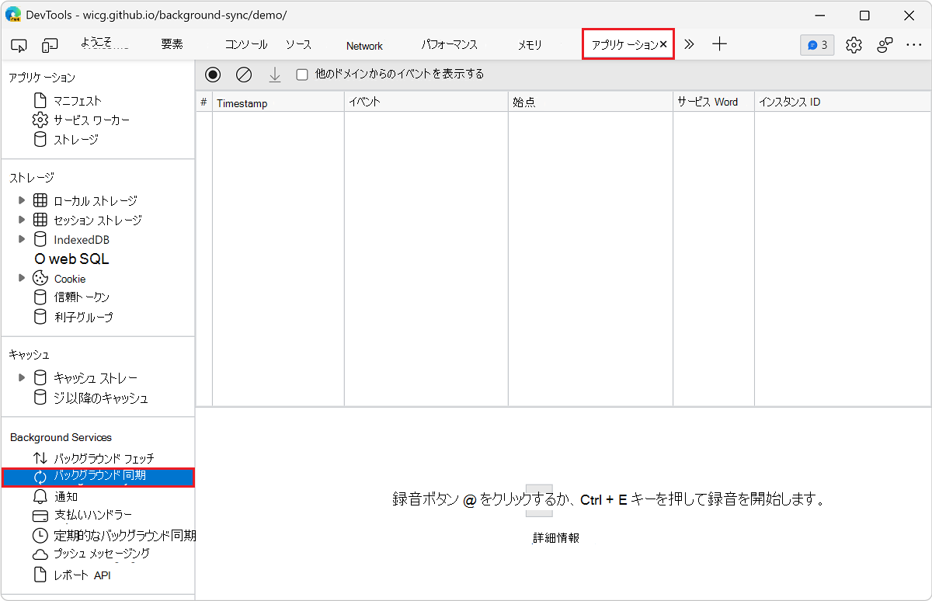Start recording background sync events
The width and height of the screenshot is (932, 601).
[x=213, y=74]
